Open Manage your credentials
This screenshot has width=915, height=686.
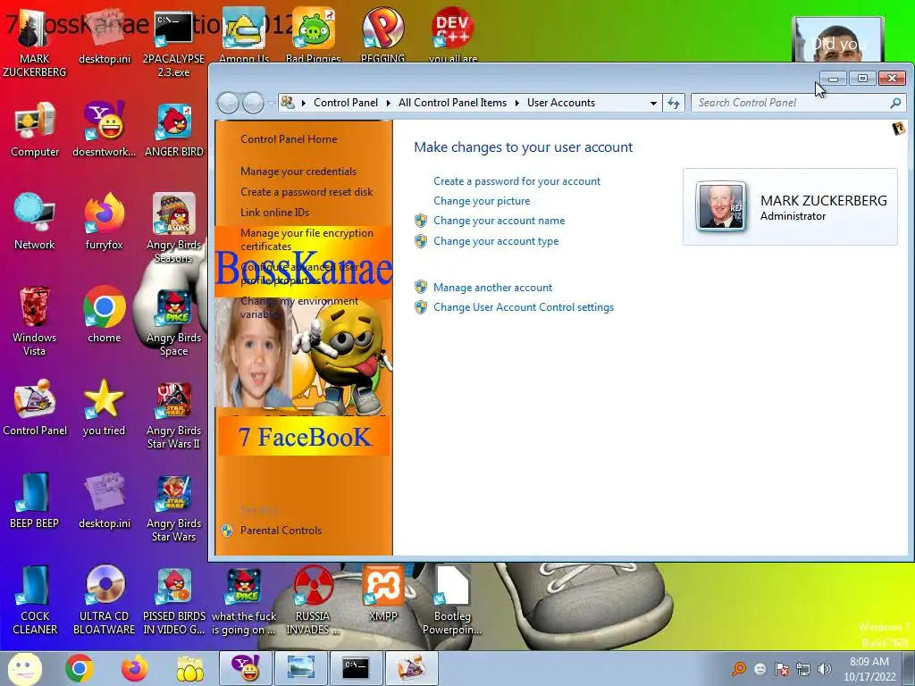click(298, 171)
